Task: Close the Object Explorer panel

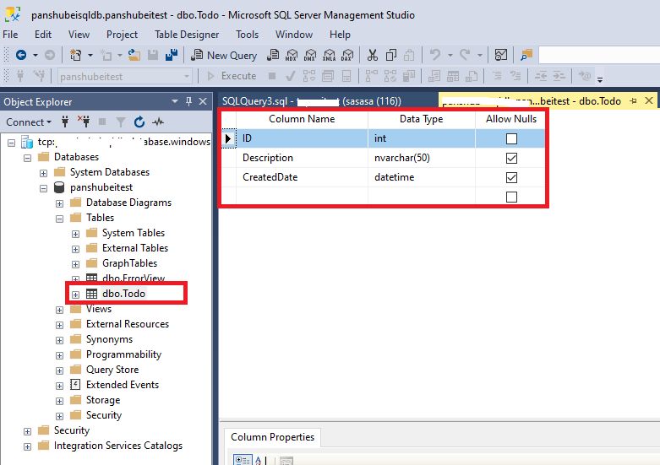Action: (203, 101)
